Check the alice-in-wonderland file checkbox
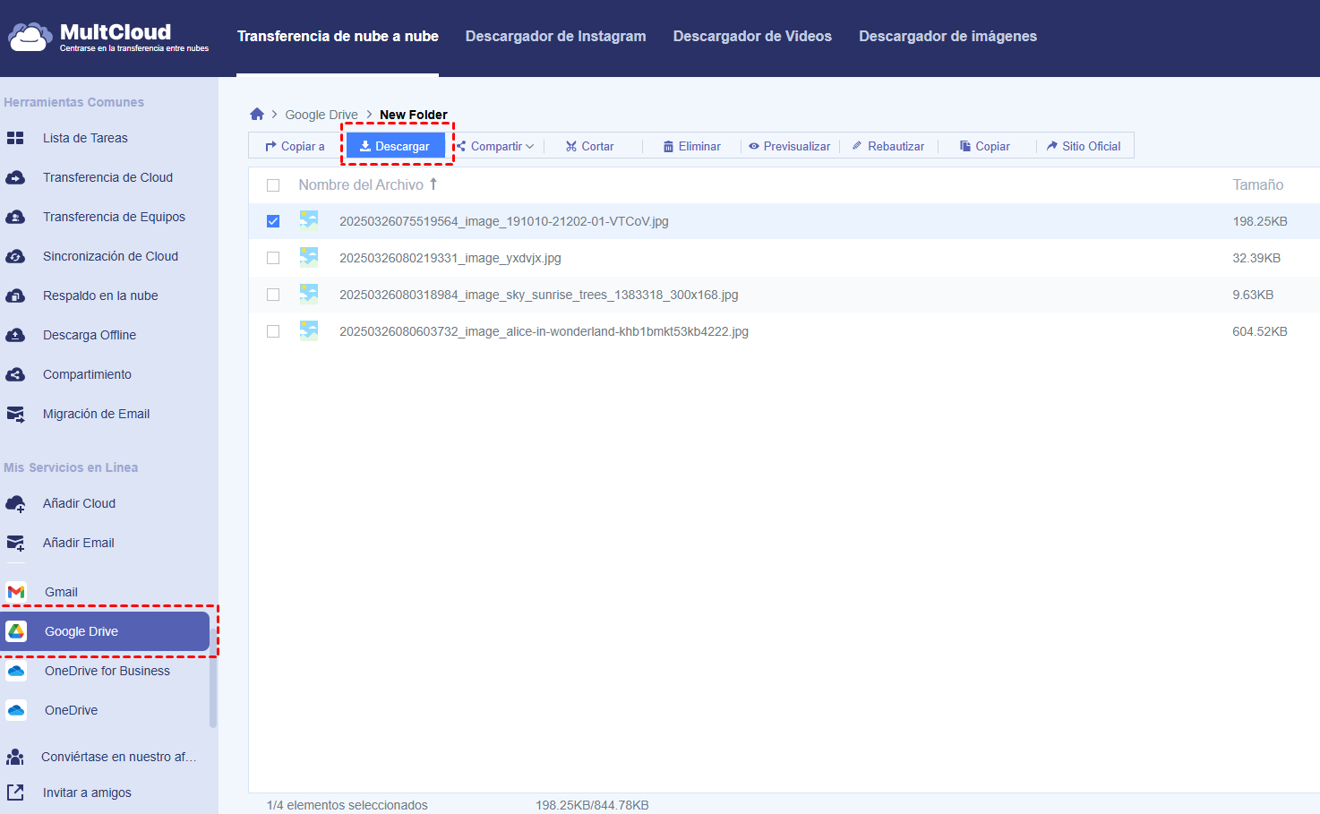1320x814 pixels. point(273,331)
